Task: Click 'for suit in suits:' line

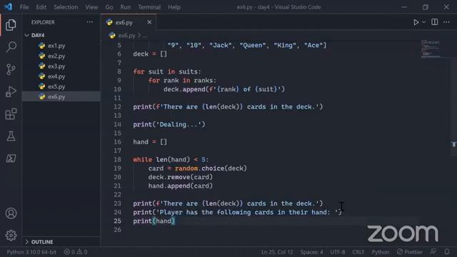Action: click(167, 71)
